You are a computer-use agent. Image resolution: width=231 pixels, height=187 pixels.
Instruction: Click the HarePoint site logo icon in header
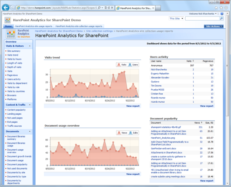pyautogui.click(x=7, y=20)
